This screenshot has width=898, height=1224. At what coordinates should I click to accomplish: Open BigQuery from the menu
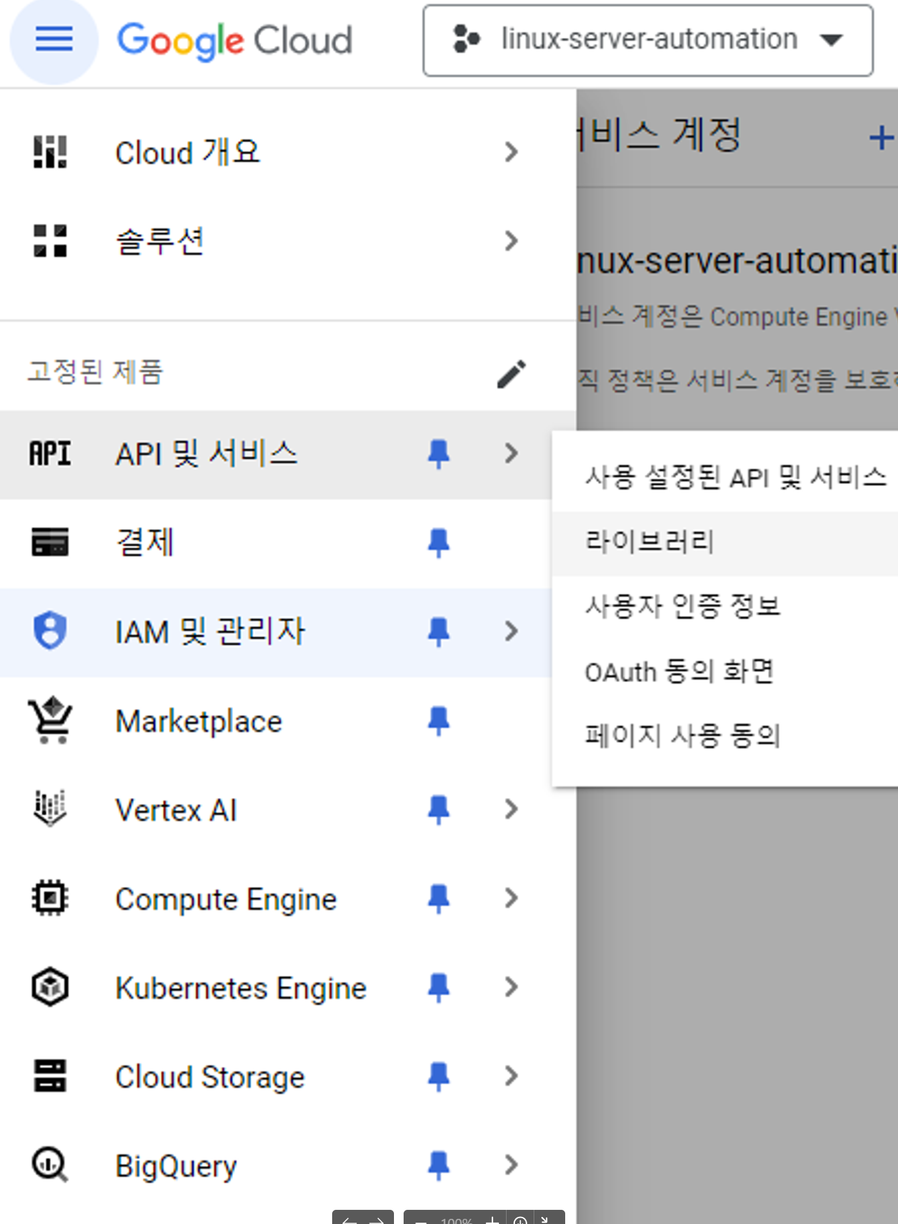tap(176, 1166)
